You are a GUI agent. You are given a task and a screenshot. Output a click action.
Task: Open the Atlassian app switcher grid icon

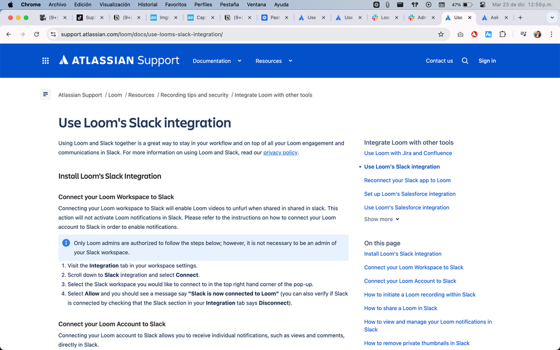tap(45, 61)
